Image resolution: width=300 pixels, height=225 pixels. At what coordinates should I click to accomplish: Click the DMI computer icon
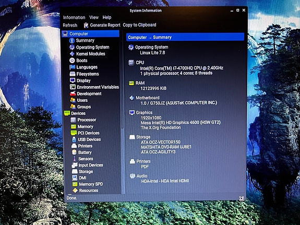pos(75,178)
